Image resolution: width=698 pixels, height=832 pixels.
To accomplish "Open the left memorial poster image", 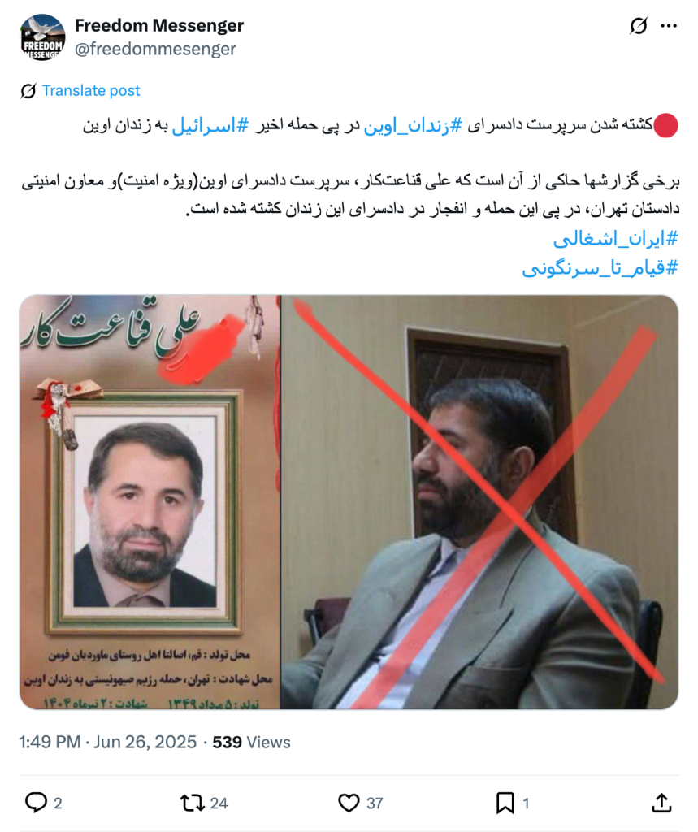I will 150,502.
